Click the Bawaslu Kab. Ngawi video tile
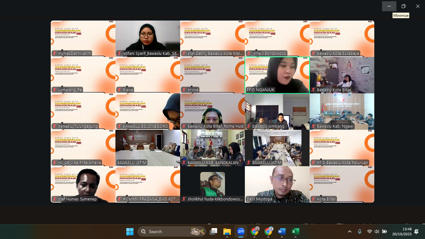Viewport: 425px width, 239px height. click(x=342, y=111)
